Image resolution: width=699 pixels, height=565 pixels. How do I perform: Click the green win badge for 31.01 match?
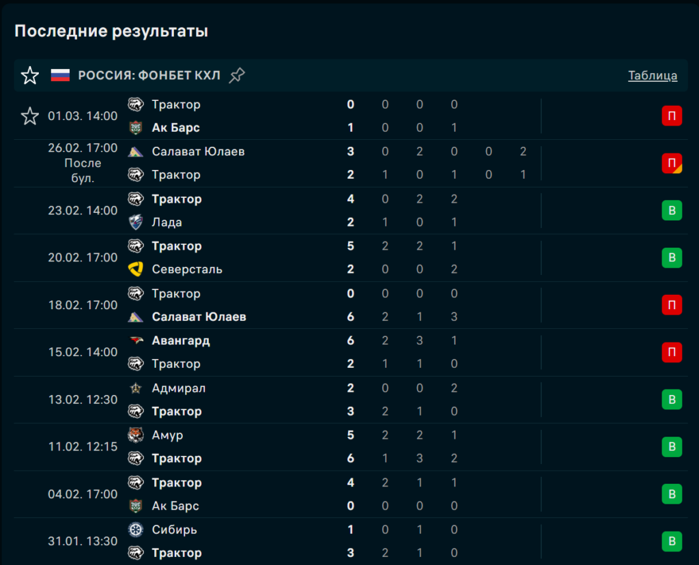click(672, 541)
